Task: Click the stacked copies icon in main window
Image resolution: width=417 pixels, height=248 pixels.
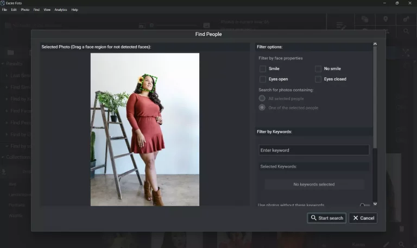Action: pyautogui.click(x=365, y=19)
